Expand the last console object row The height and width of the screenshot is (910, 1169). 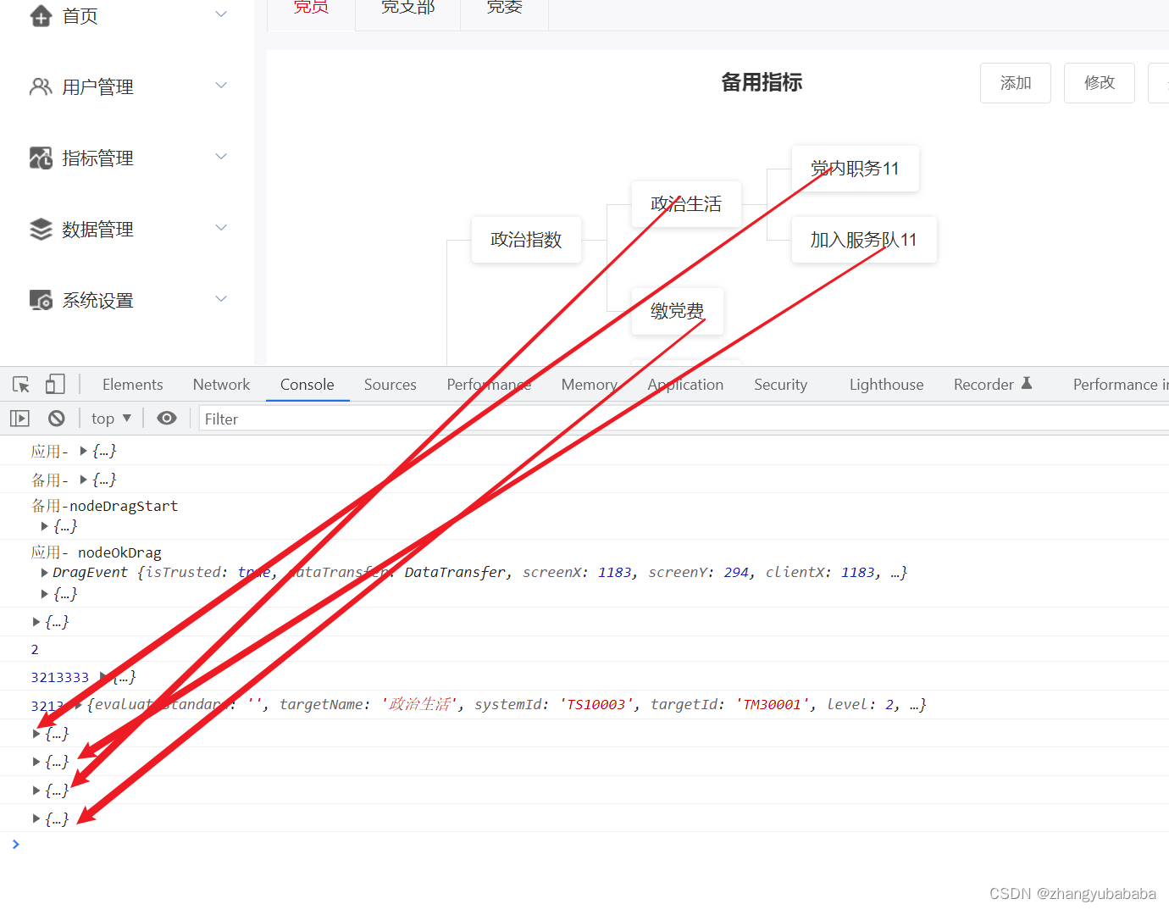[36, 818]
